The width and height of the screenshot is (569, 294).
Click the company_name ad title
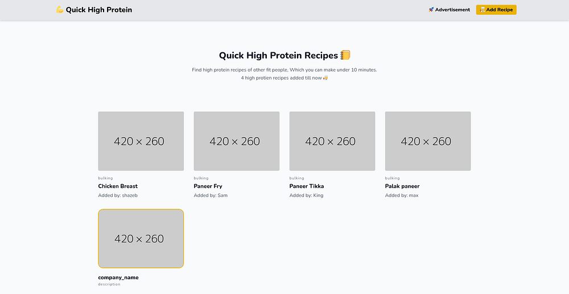[x=118, y=278]
